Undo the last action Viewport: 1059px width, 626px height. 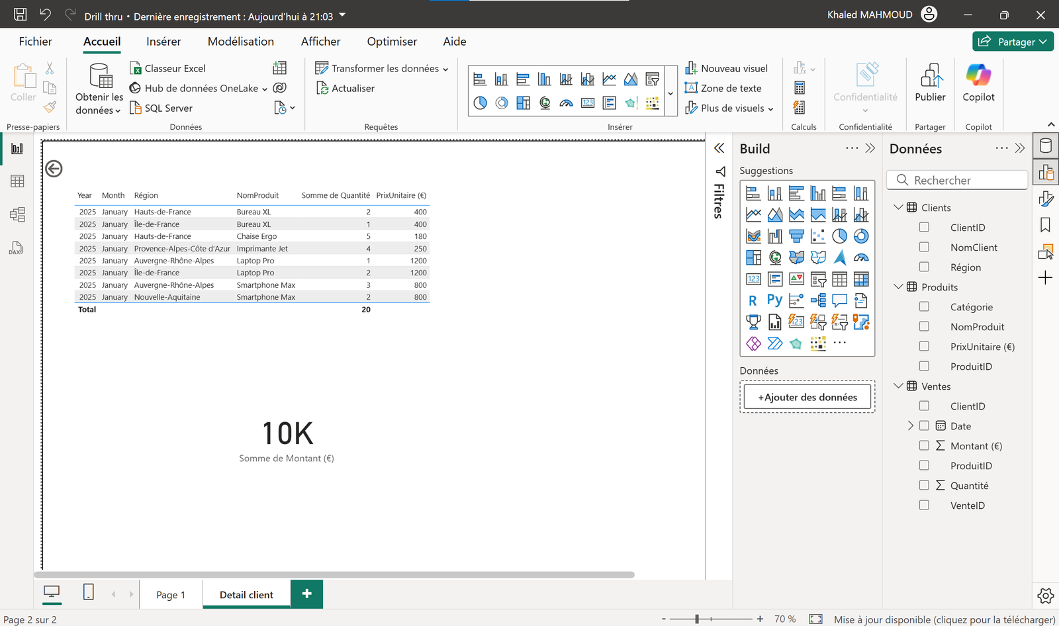(45, 15)
